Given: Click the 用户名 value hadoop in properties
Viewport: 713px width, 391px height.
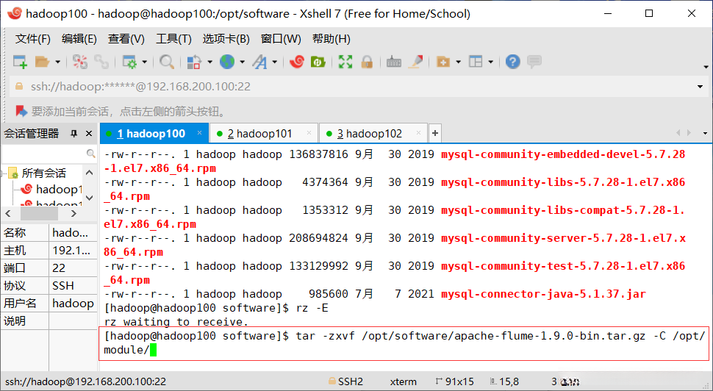Looking at the screenshot, I should tap(73, 304).
